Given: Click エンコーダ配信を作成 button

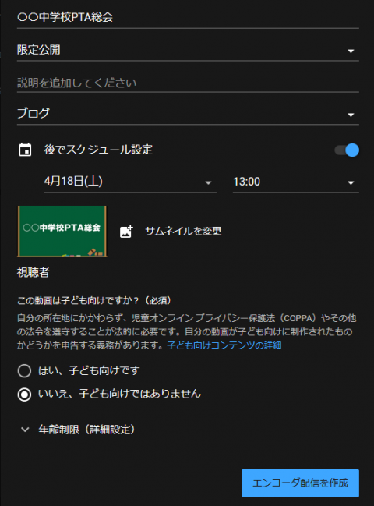Looking at the screenshot, I should (300, 483).
